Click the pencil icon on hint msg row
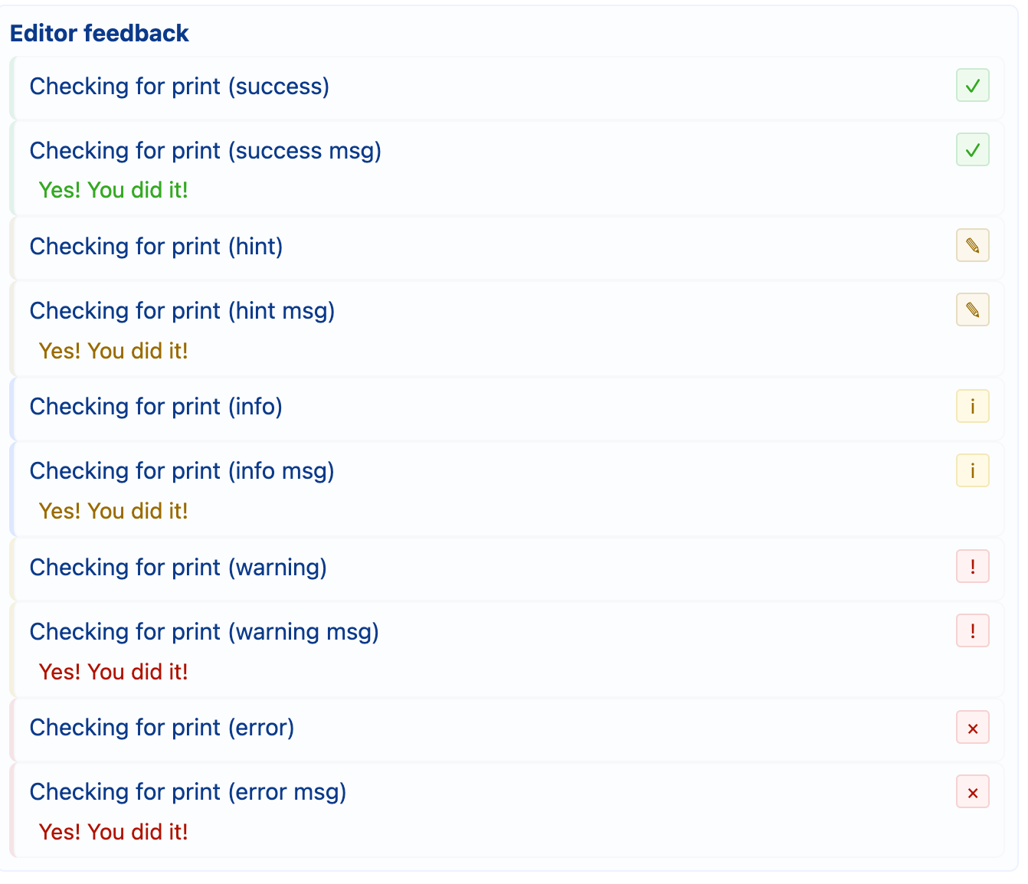The height and width of the screenshot is (884, 1028). click(972, 310)
